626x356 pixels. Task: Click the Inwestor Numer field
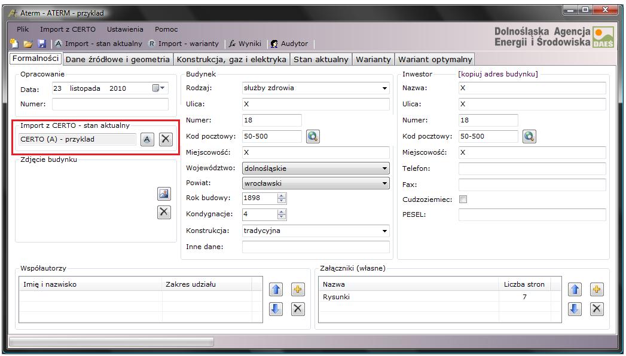488,120
